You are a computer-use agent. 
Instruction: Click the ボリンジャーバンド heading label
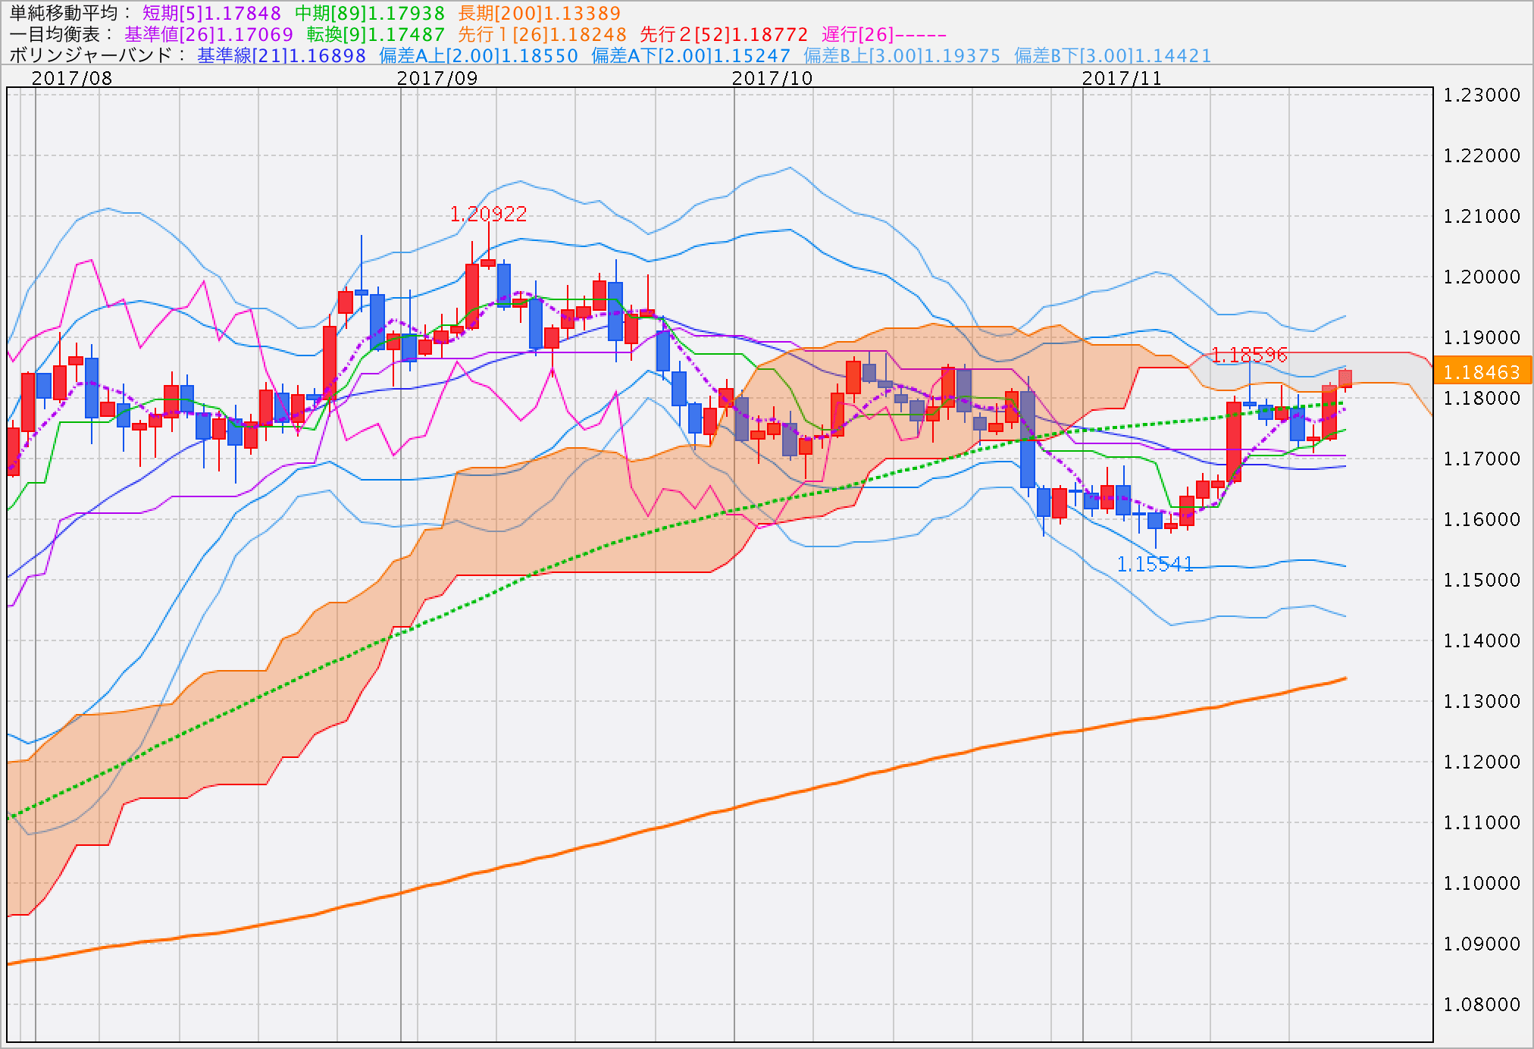click(x=97, y=55)
